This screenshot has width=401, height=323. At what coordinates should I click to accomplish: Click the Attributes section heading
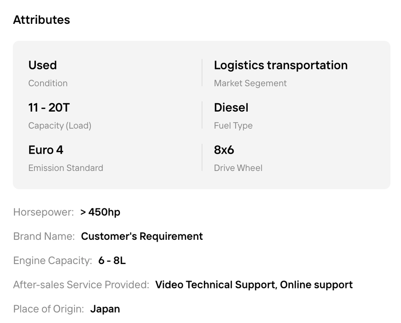(x=41, y=20)
